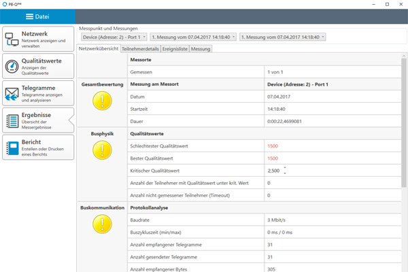Image resolution: width=408 pixels, height=272 pixels.
Task: Switch to the Messung tab
Action: tap(201, 49)
